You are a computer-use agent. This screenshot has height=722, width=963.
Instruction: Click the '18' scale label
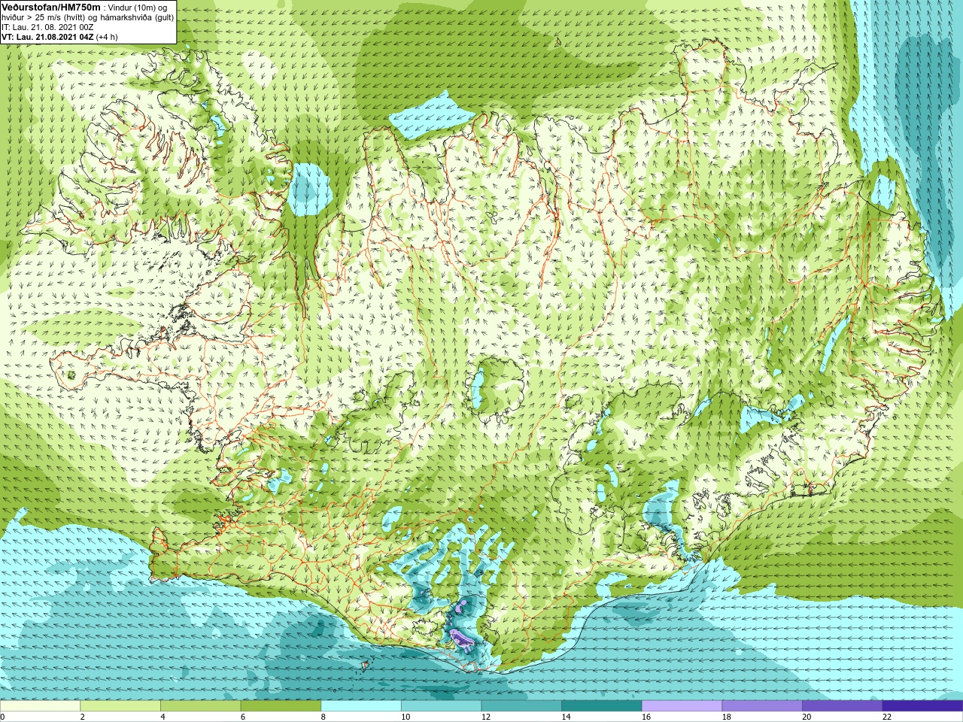point(727,717)
